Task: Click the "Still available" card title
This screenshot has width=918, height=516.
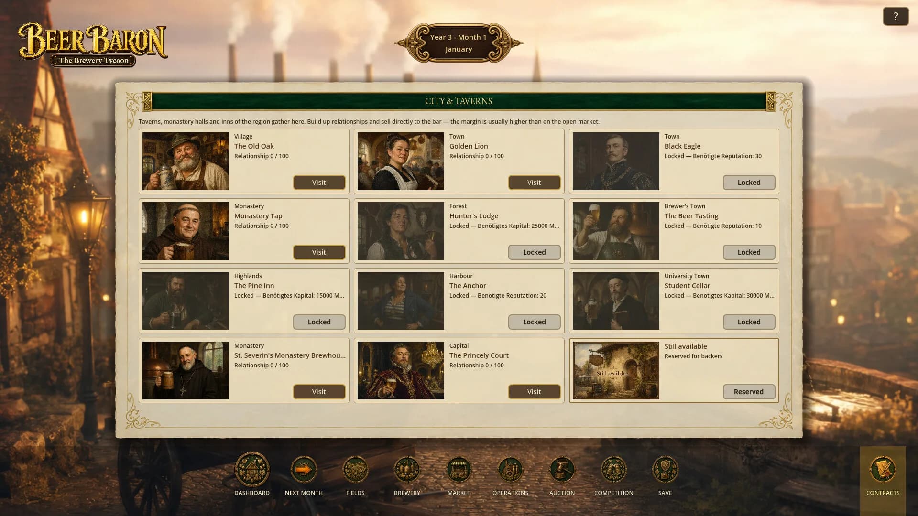Action: click(x=686, y=346)
